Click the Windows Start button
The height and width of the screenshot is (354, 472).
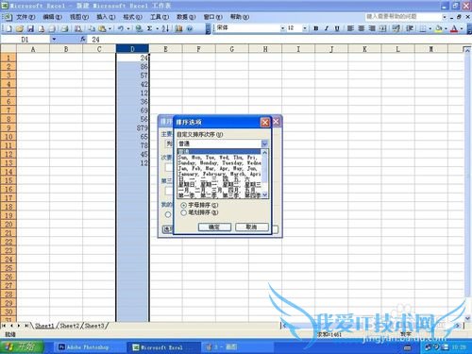22,347
